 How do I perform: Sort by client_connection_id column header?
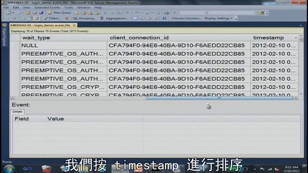pyautogui.click(x=179, y=37)
